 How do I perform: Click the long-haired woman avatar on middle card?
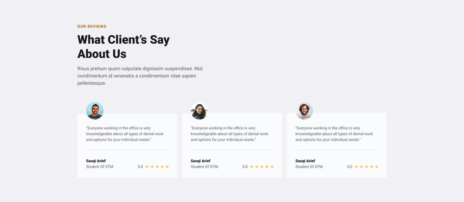pyautogui.click(x=200, y=111)
